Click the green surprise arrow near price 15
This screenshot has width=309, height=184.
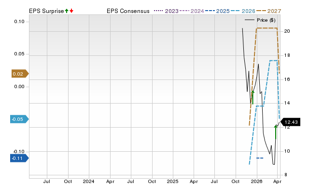tap(253, 97)
